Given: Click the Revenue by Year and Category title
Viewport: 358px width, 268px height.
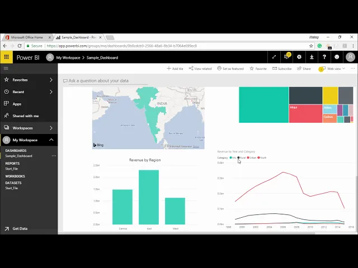Looking at the screenshot, I should [x=236, y=151].
